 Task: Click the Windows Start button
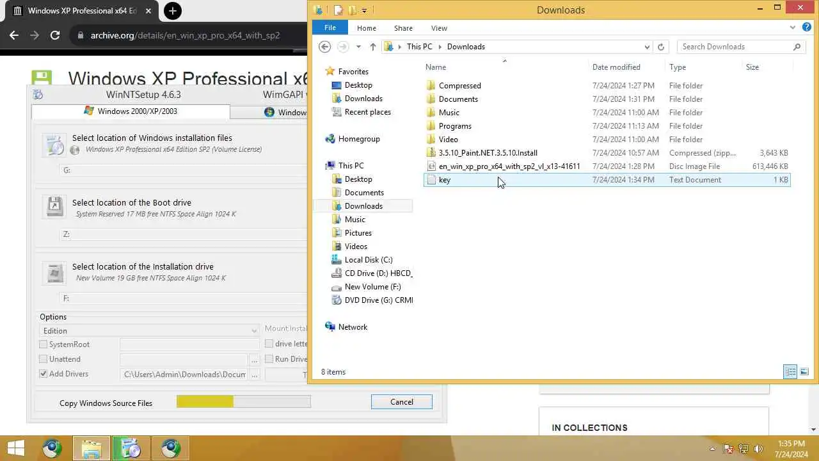pyautogui.click(x=15, y=449)
